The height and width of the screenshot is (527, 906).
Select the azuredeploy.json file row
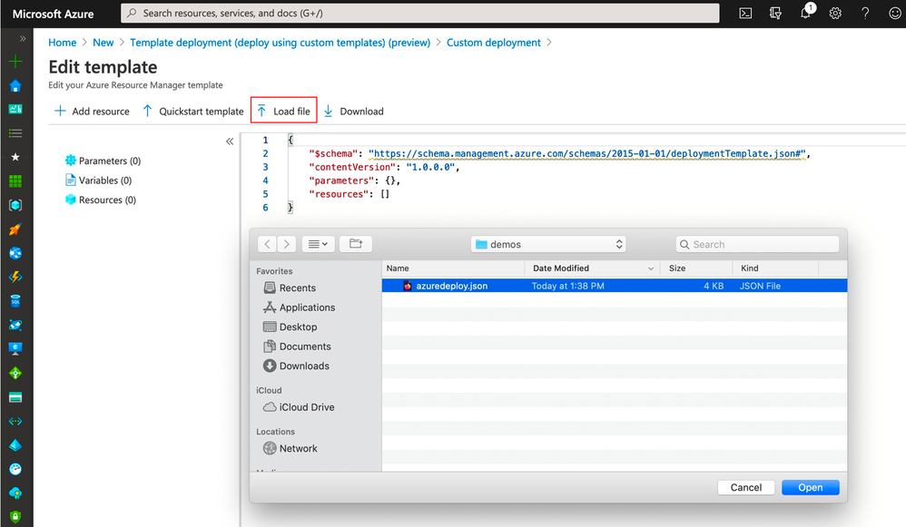click(615, 286)
